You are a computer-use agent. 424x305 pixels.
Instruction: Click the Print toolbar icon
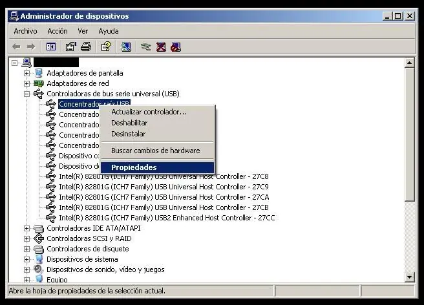pyautogui.click(x=86, y=47)
